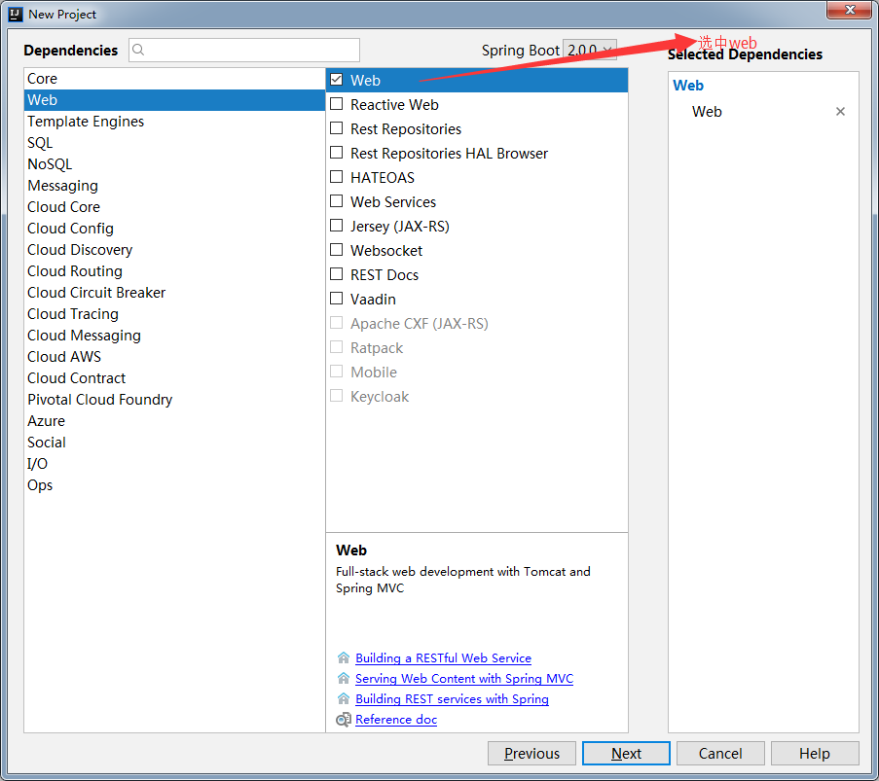
Task: Open Help for this dialog
Action: pyautogui.click(x=815, y=754)
